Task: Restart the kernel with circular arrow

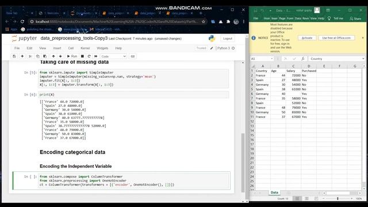Action: pos(89,56)
